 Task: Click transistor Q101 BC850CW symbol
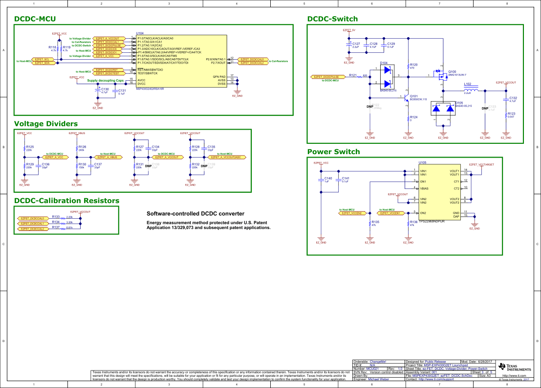(x=407, y=97)
